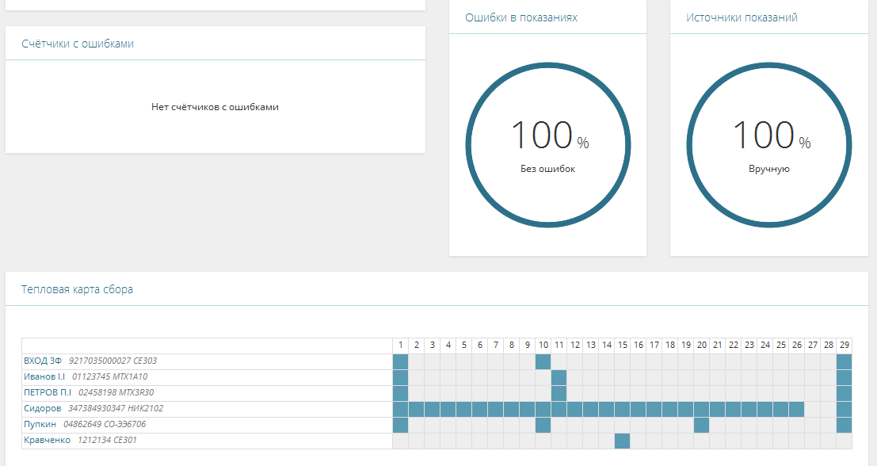This screenshot has height=466, width=877.
Task: Click ПЕТРОВ's filled cell on day 29
Action: (x=844, y=393)
